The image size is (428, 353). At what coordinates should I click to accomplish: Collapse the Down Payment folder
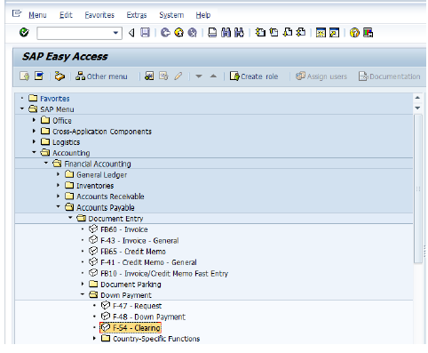(83, 294)
